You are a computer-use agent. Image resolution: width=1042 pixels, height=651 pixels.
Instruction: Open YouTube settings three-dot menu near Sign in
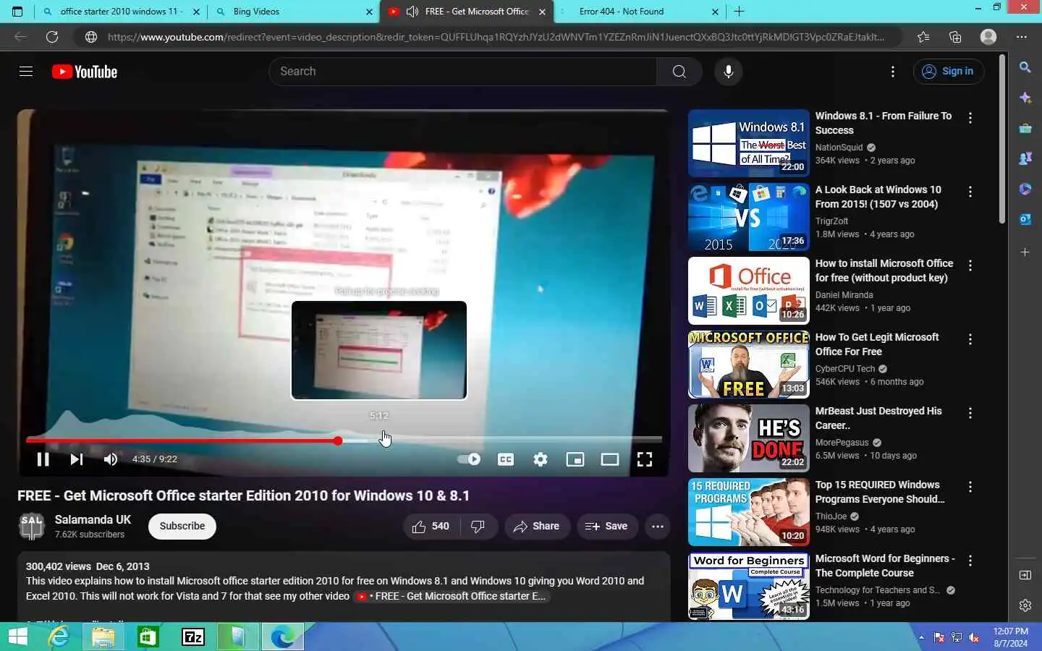pyautogui.click(x=893, y=71)
